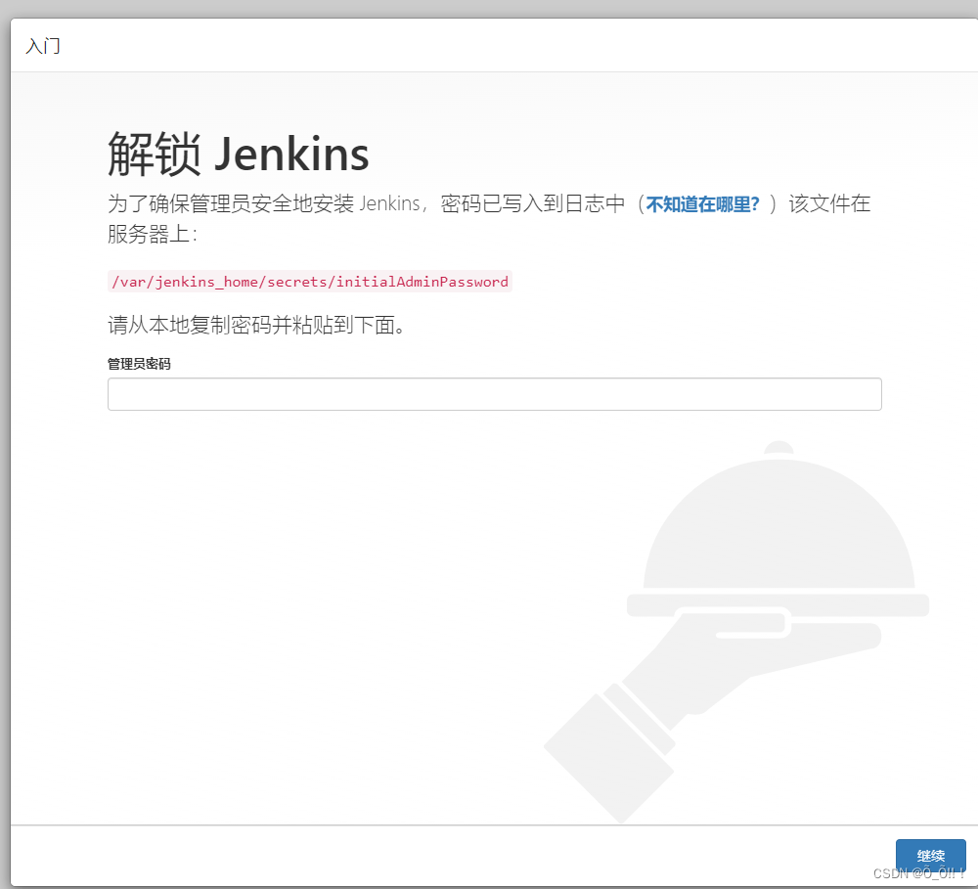Open the 不知道在哪里? help link
This screenshot has width=978, height=889.
click(x=702, y=204)
